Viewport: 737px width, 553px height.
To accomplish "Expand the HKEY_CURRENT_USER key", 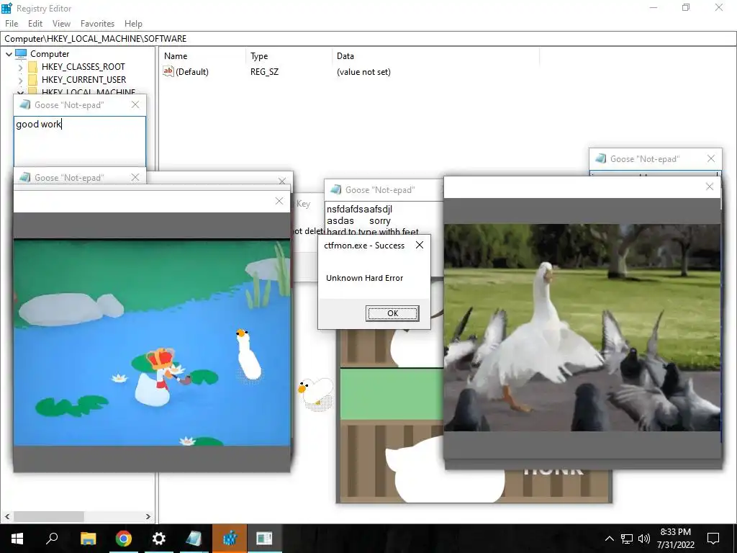I will (x=20, y=81).
